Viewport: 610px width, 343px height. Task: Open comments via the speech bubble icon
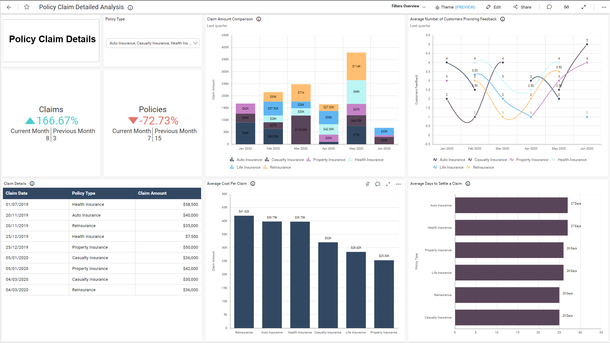[x=549, y=7]
